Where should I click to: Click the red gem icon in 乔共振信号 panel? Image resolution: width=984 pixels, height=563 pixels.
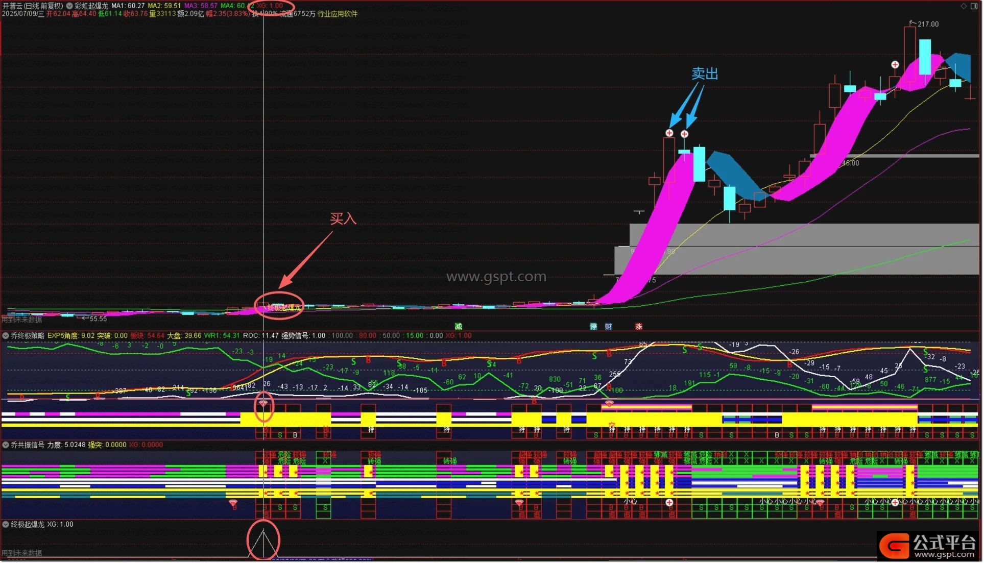pyautogui.click(x=233, y=504)
